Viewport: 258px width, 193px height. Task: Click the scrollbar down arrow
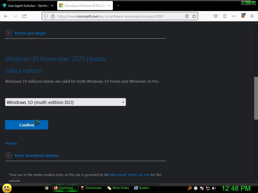coord(256,181)
